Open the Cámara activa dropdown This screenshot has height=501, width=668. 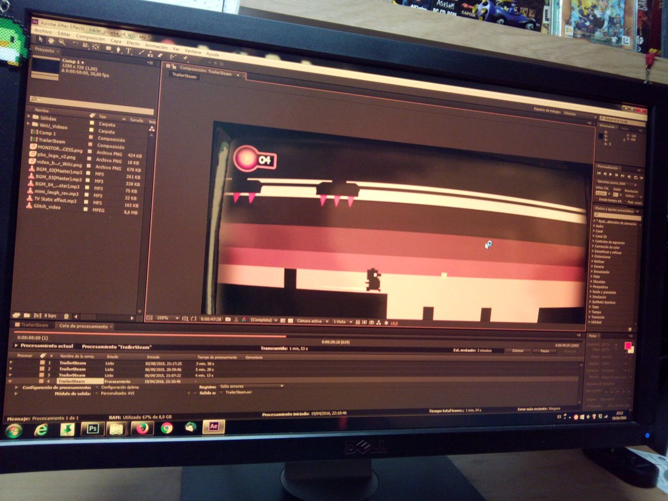click(312, 321)
